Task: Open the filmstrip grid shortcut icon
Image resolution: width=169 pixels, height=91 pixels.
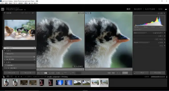Action: tap(16, 77)
